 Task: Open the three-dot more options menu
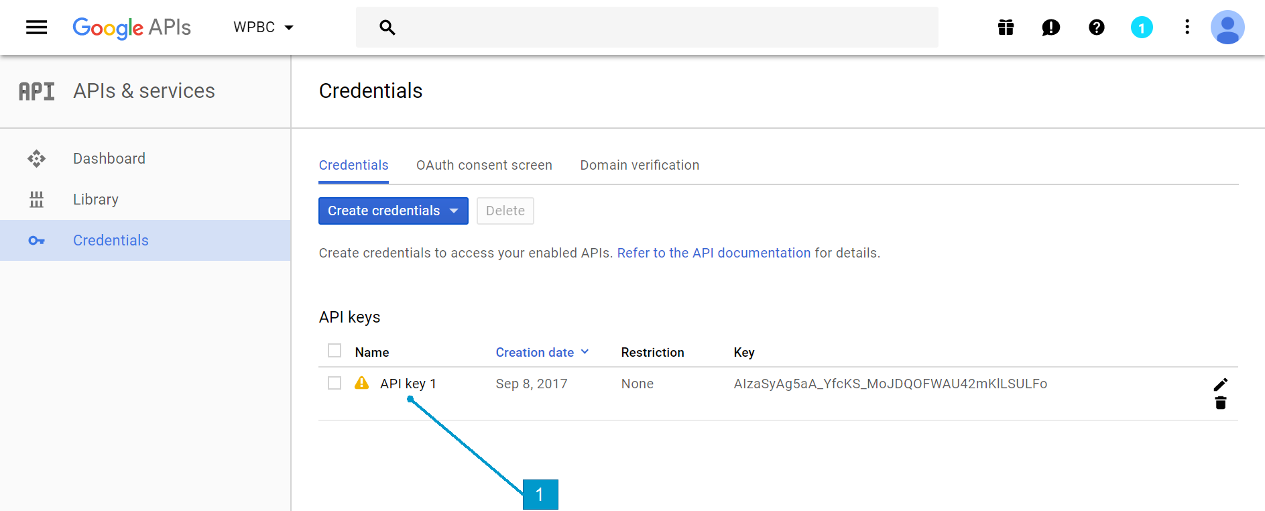[1187, 27]
